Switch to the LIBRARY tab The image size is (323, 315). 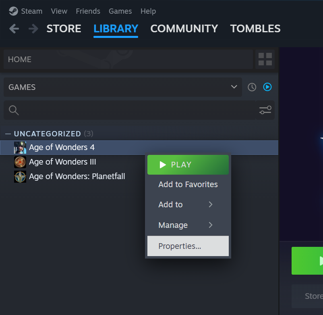[x=116, y=29]
